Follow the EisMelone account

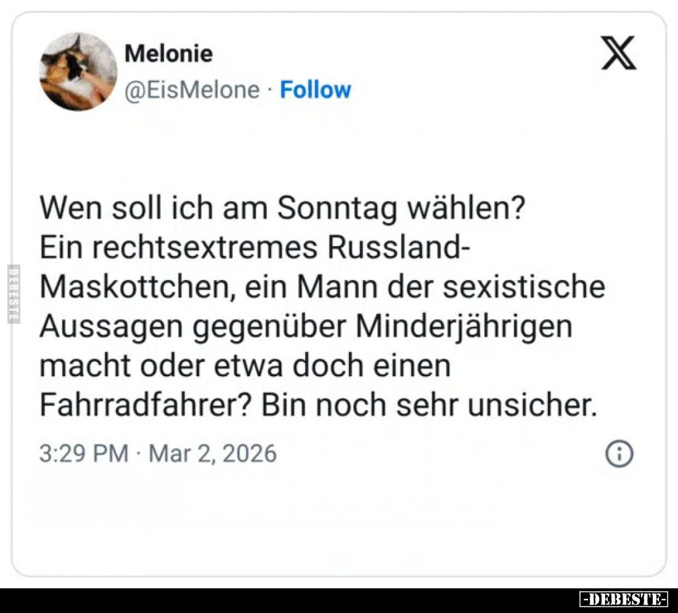315,90
